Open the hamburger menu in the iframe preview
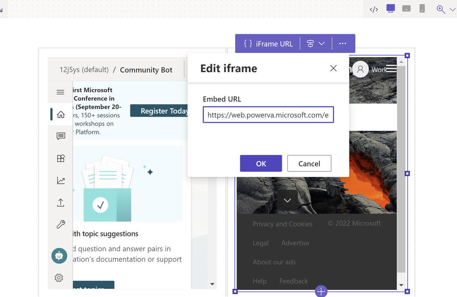Viewport: 457px width, 297px height. tap(392, 69)
